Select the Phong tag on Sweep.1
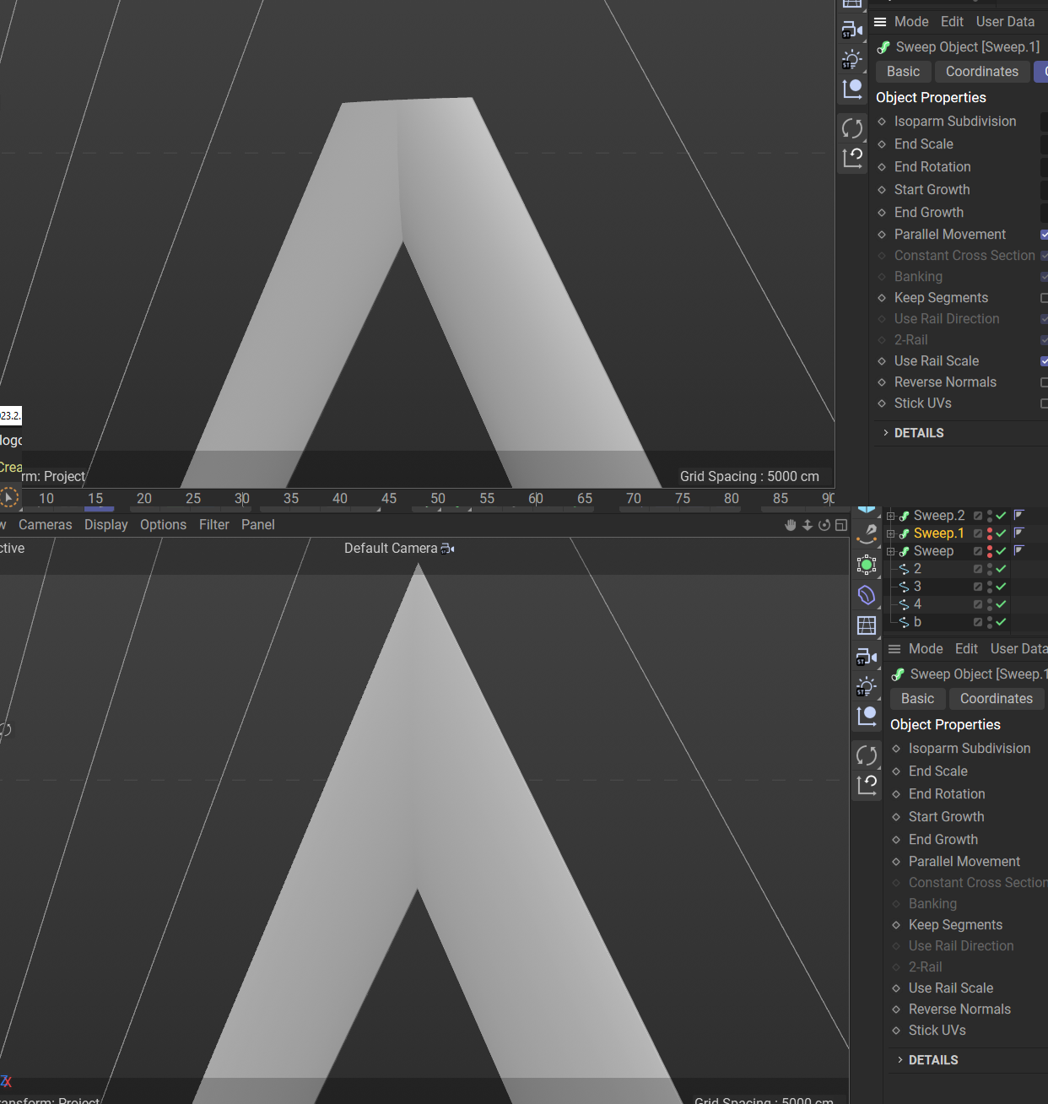 (1018, 533)
